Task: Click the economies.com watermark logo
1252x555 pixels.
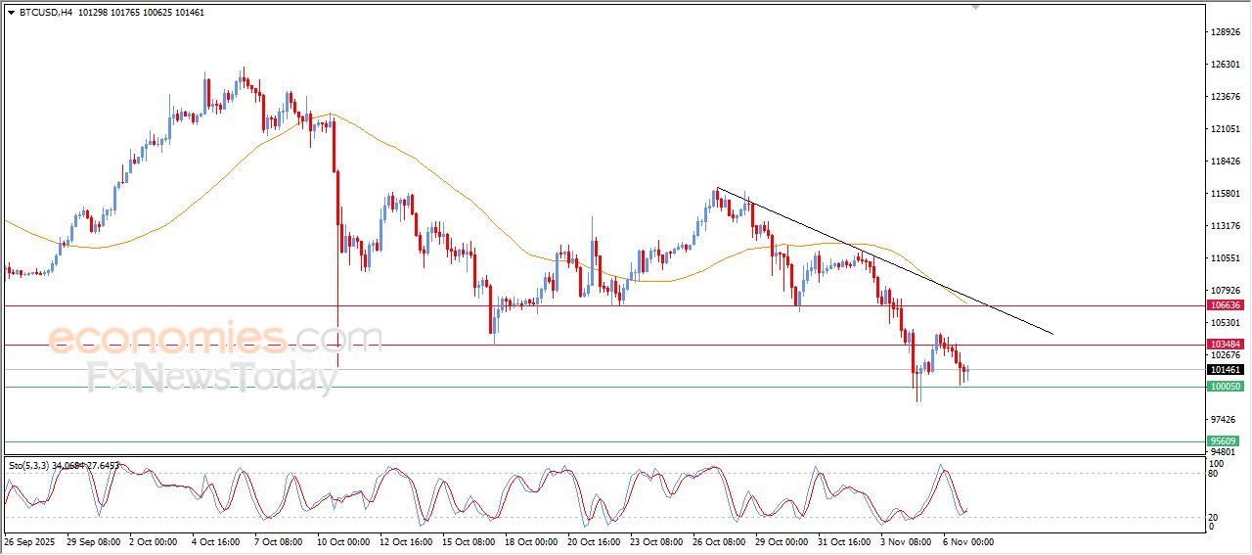Action: pos(215,339)
